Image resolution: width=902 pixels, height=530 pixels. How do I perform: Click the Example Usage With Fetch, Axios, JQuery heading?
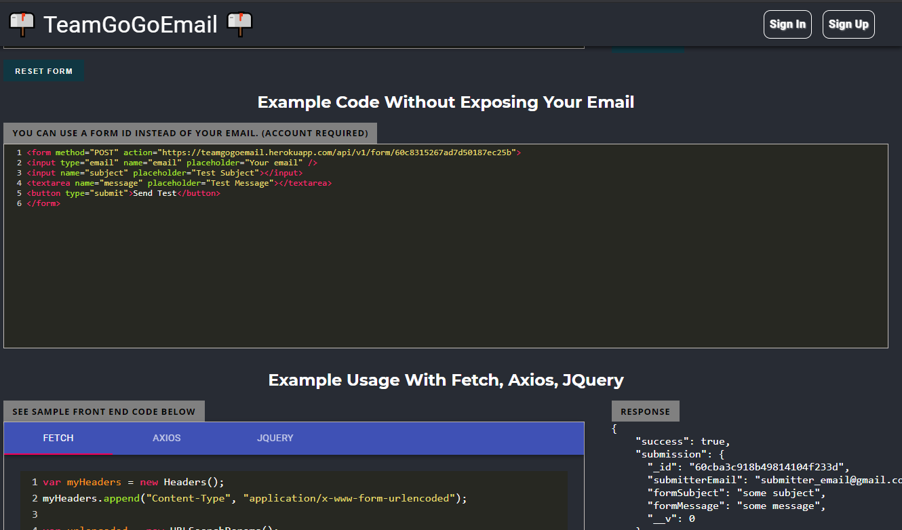pyautogui.click(x=446, y=380)
